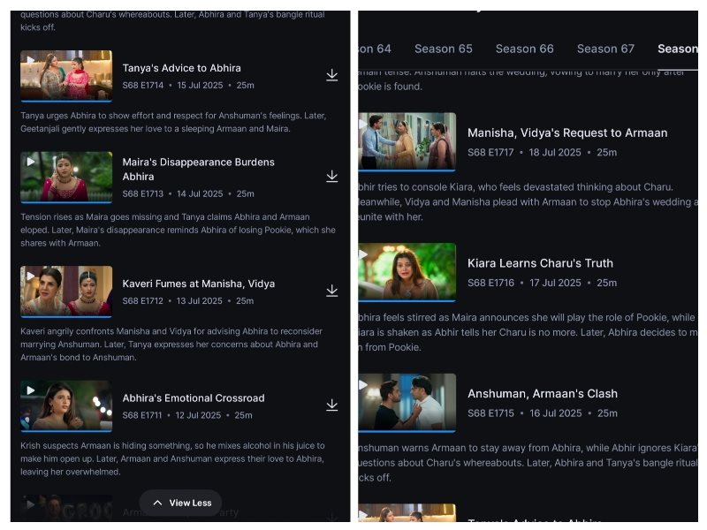707x530 pixels.
Task: Click progress bar under Tanya's Advice thumbnail
Action: (x=66, y=102)
